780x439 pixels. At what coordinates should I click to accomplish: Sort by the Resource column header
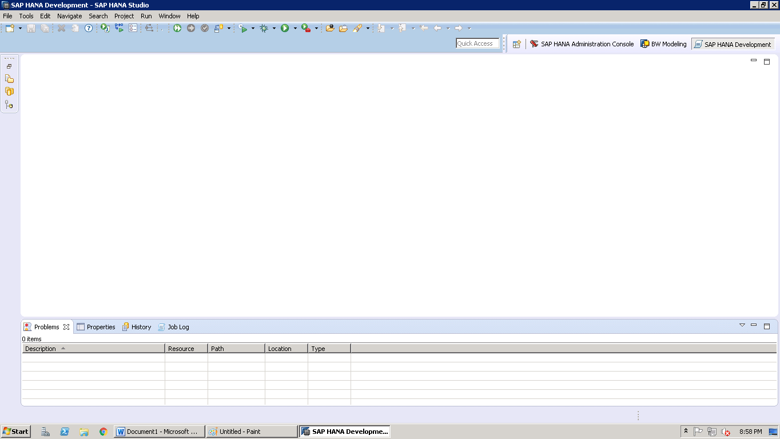tap(186, 349)
